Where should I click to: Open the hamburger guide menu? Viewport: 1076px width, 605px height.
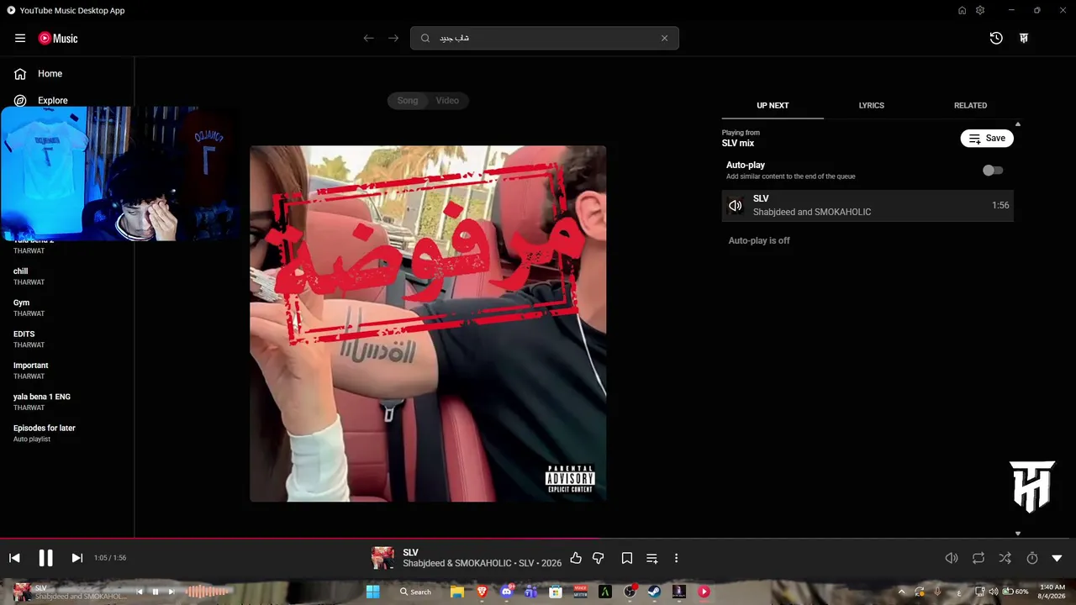20,38
